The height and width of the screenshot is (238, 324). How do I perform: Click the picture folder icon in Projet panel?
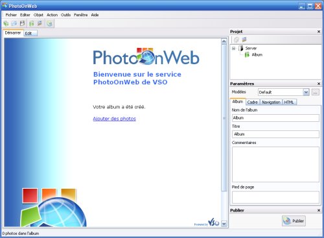point(244,40)
